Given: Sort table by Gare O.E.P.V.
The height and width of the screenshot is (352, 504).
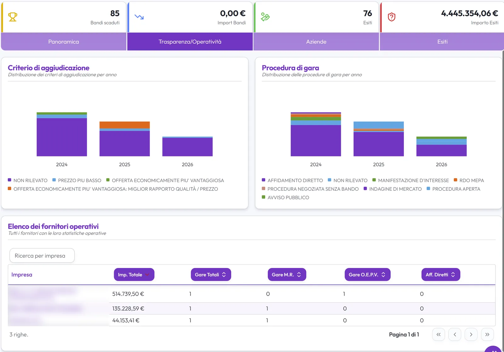Looking at the screenshot, I should [367, 275].
